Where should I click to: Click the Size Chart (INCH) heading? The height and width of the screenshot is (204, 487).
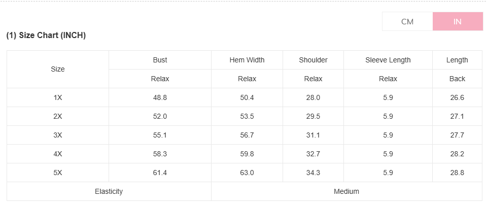46,36
